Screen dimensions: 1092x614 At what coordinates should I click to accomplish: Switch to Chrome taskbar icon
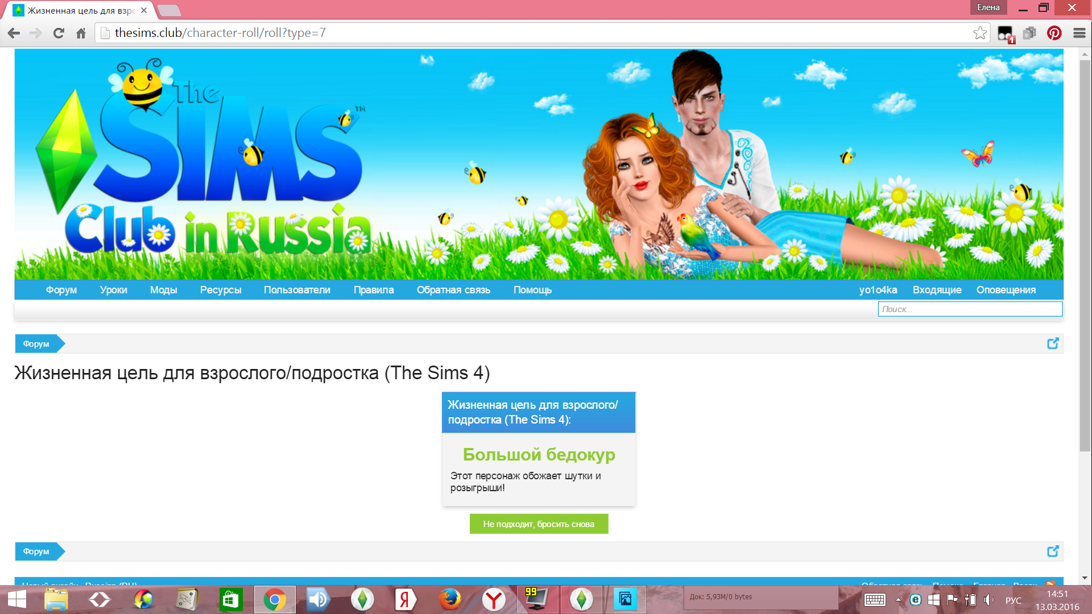tap(275, 599)
